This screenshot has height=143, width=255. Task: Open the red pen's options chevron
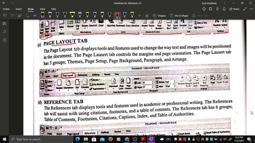[120, 17]
